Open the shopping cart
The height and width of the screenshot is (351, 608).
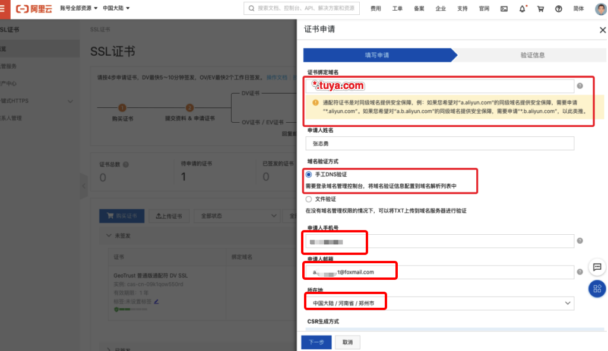[540, 8]
